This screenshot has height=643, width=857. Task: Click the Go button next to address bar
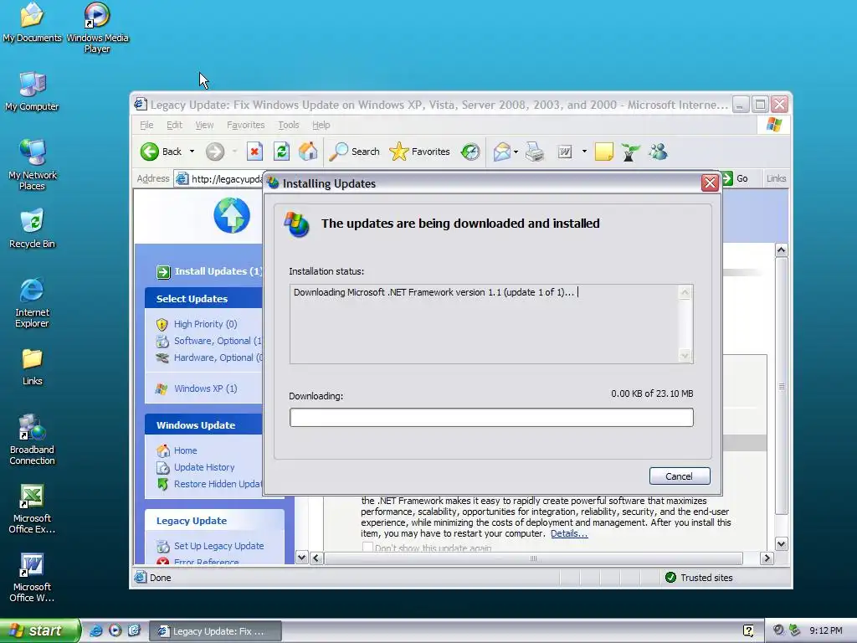(736, 178)
